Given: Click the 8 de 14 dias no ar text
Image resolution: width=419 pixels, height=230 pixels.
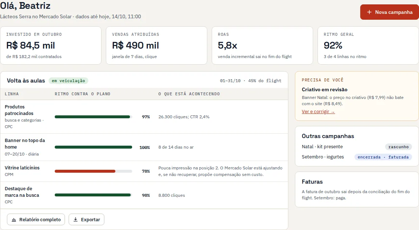Looking at the screenshot, I should (x=176, y=147).
